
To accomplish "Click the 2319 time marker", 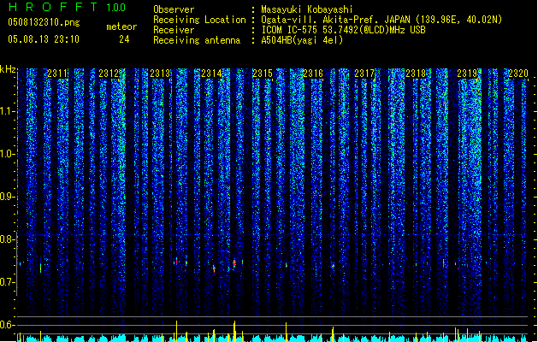I will click(467, 74).
